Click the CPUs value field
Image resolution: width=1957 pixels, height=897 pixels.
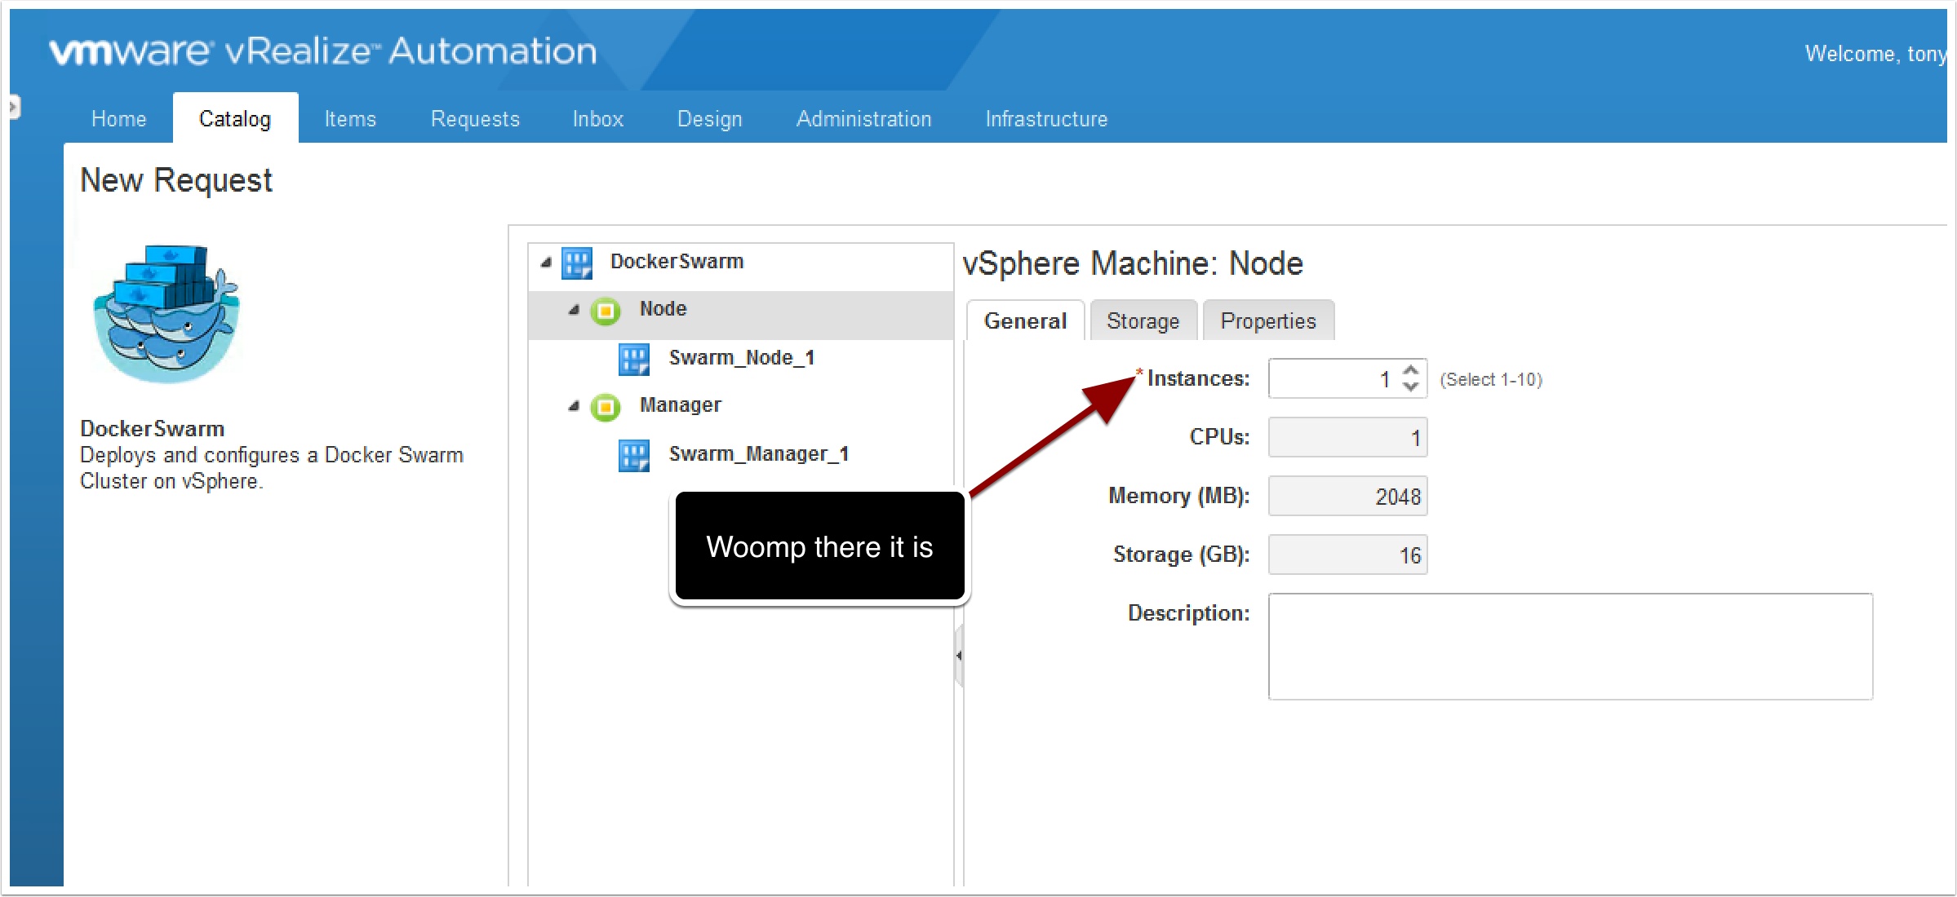pos(1347,438)
